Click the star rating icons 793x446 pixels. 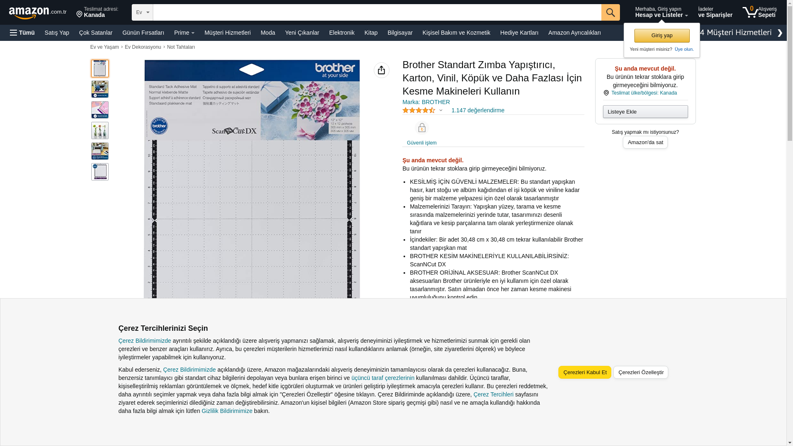click(x=418, y=110)
